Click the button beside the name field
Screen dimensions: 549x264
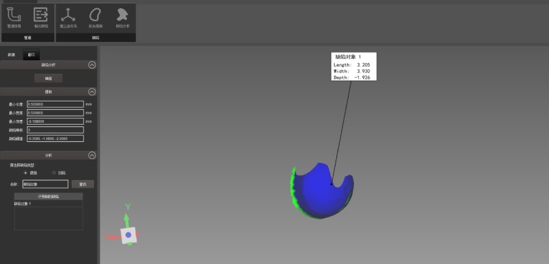click(x=82, y=184)
